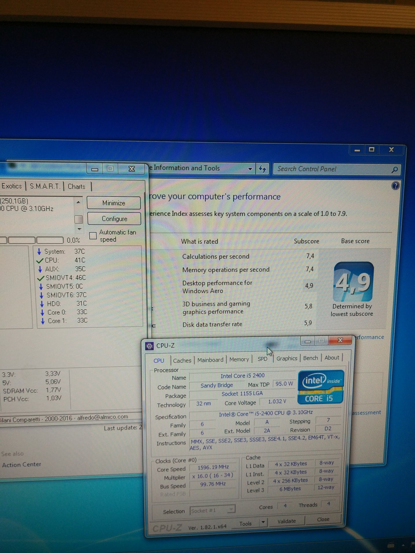Click the Memory operations per second row
Screen dimensions: 415x553
click(248, 270)
